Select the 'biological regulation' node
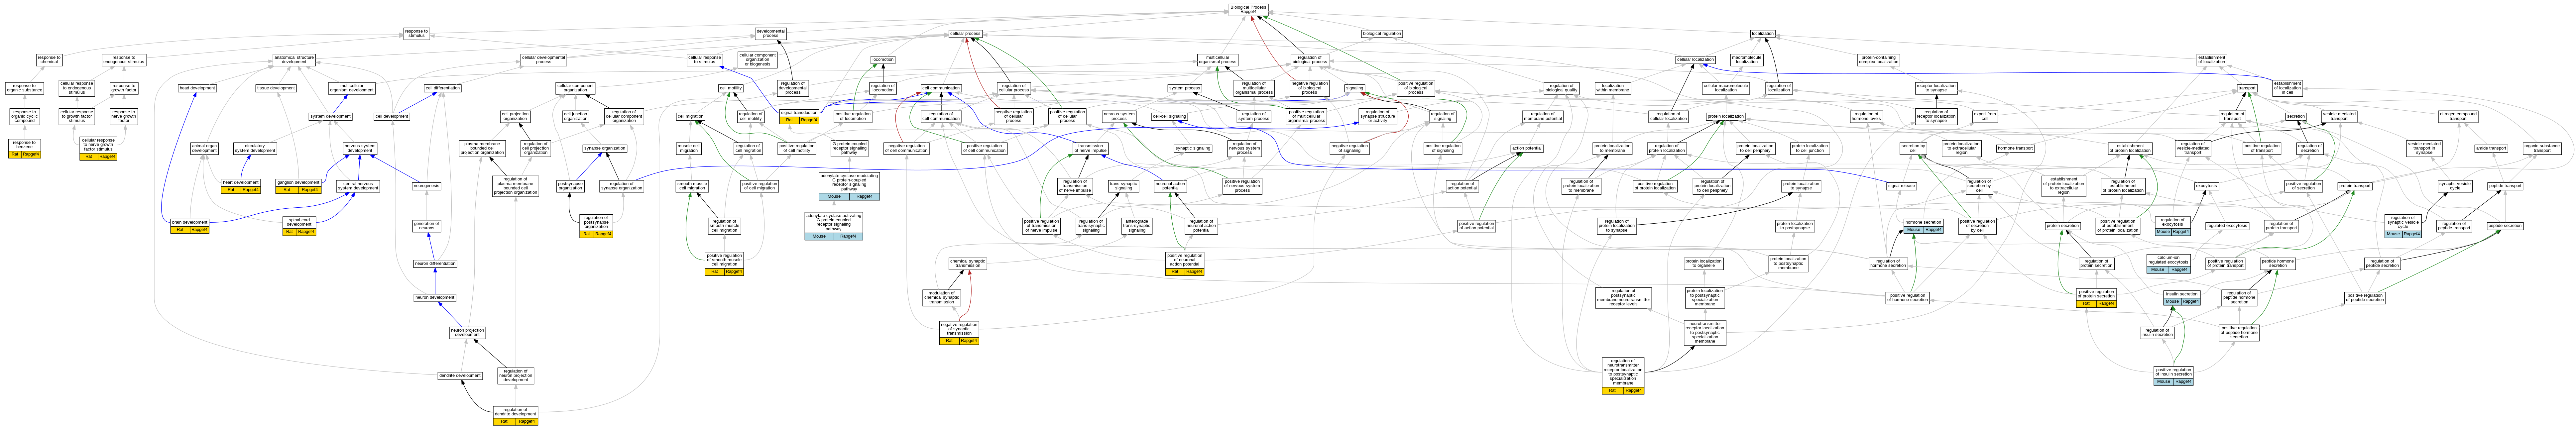This screenshot has width=2576, height=429. pos(1382,34)
